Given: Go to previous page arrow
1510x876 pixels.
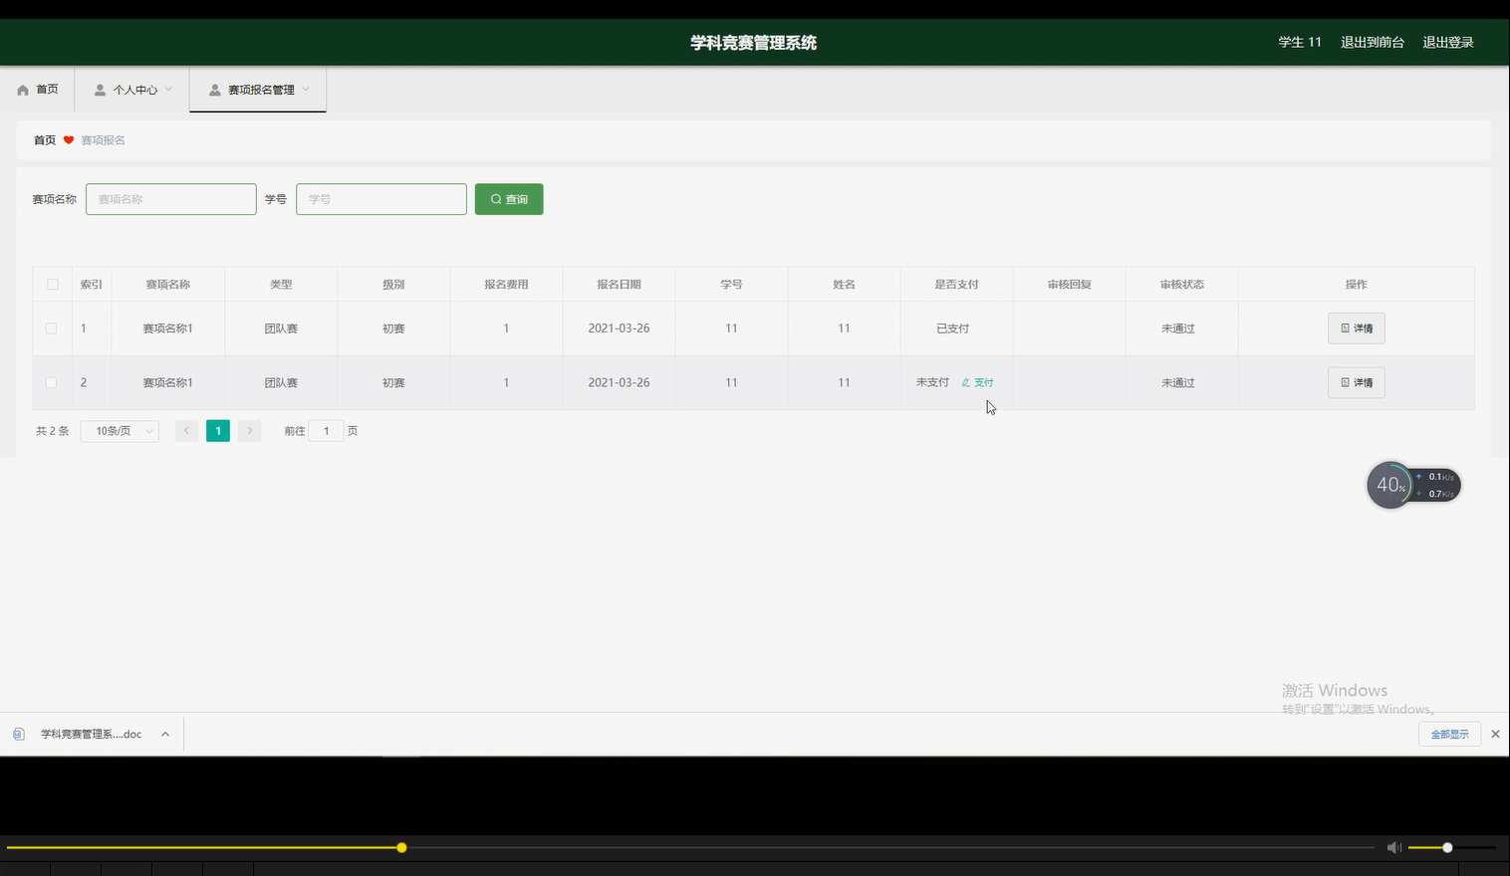Looking at the screenshot, I should click(186, 431).
